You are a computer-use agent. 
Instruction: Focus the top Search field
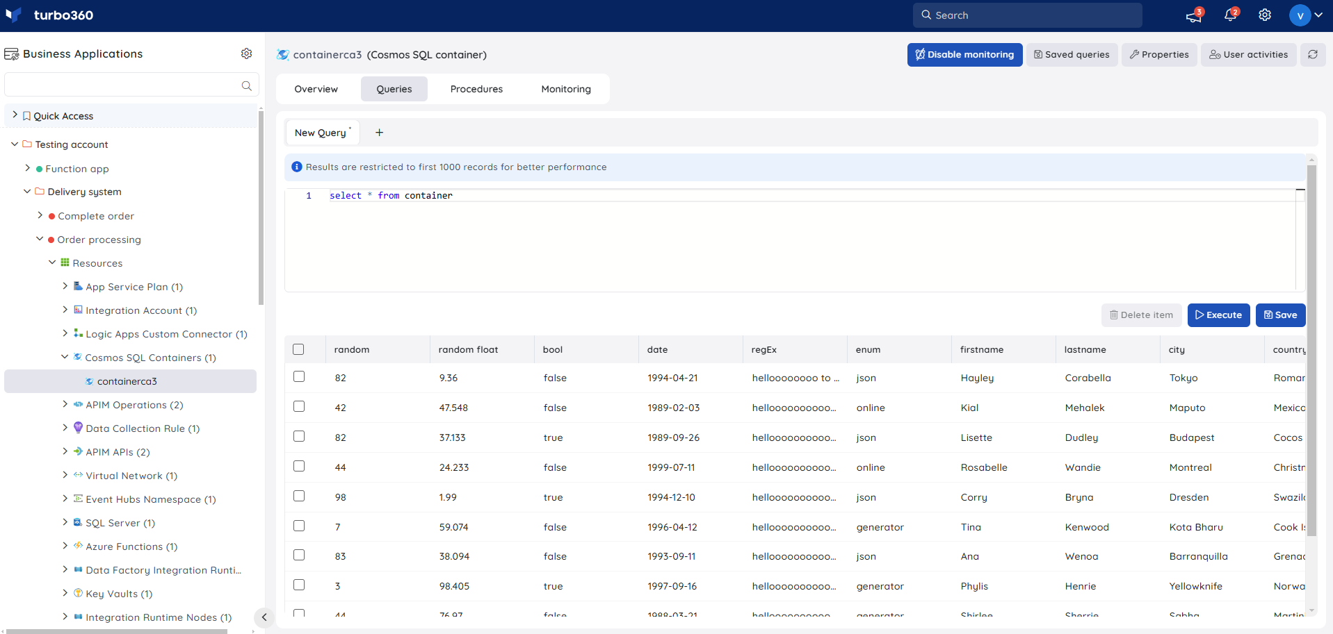coord(1027,15)
